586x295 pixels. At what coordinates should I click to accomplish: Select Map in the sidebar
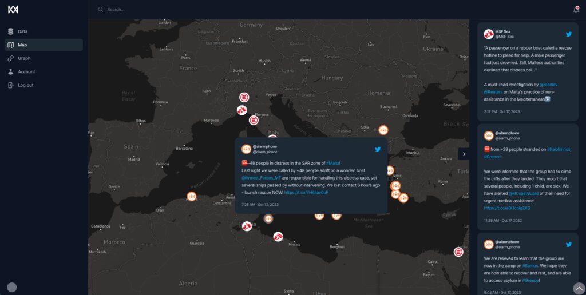pyautogui.click(x=22, y=45)
